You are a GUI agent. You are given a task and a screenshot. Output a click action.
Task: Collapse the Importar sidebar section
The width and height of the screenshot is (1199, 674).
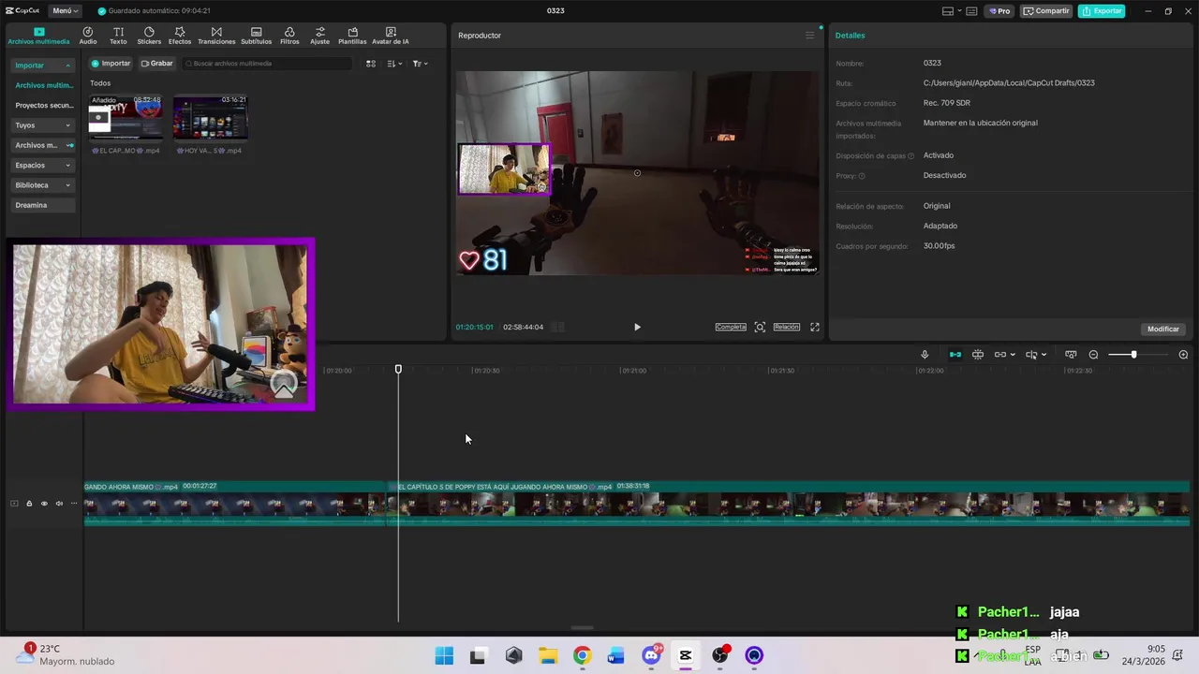(x=67, y=66)
